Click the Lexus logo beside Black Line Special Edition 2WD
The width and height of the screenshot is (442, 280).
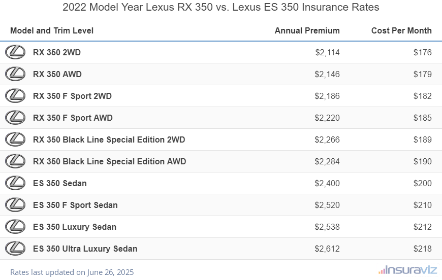pos(15,139)
